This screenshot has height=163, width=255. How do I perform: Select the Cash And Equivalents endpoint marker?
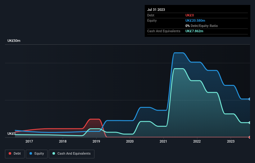pos(250,123)
